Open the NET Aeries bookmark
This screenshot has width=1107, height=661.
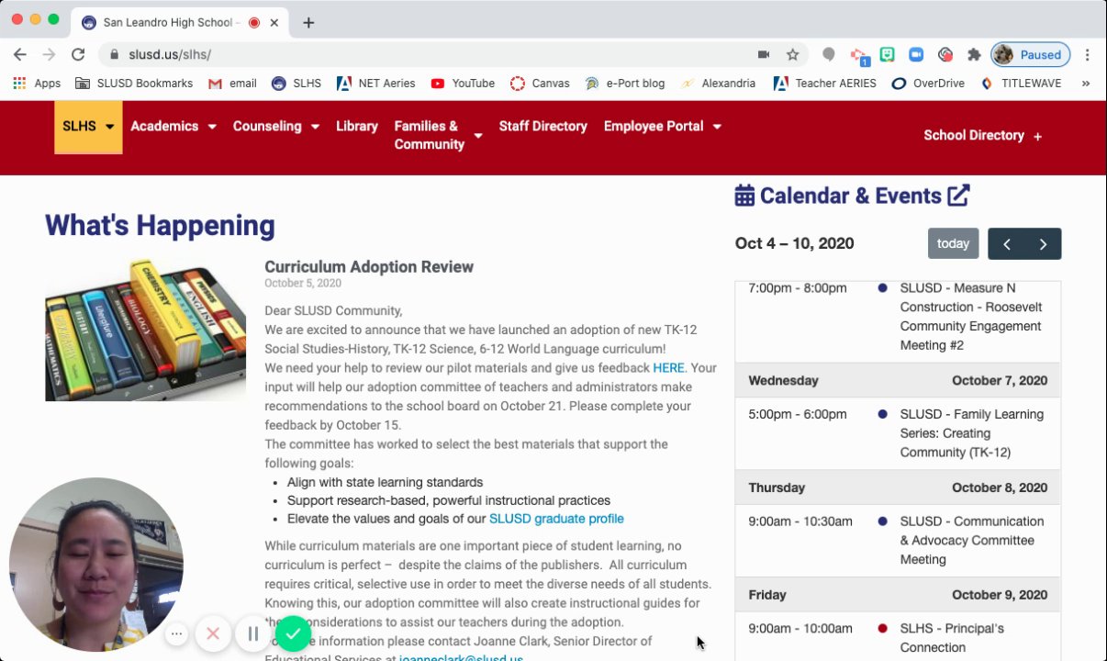tap(376, 84)
